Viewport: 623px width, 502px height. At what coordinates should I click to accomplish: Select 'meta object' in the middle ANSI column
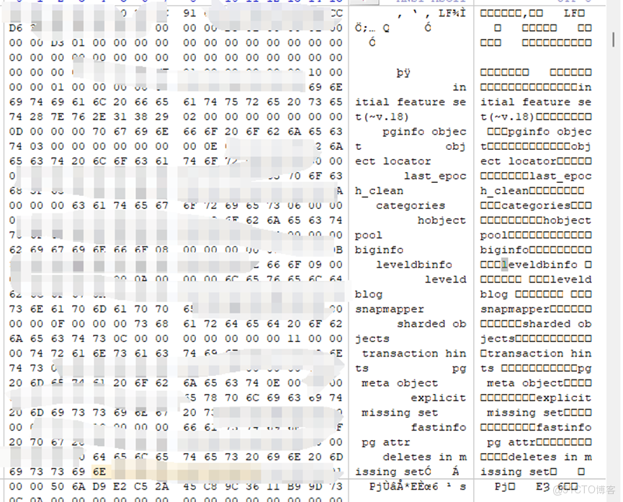click(400, 383)
